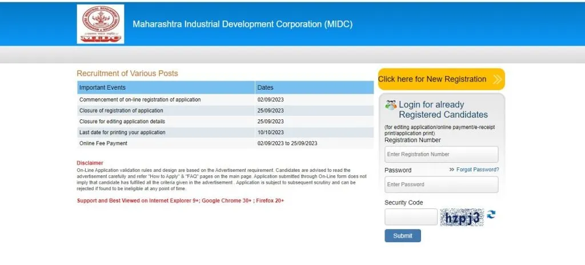585x265 pixels.
Task: Click the Support and Best Viewed browser note
Action: point(181,200)
